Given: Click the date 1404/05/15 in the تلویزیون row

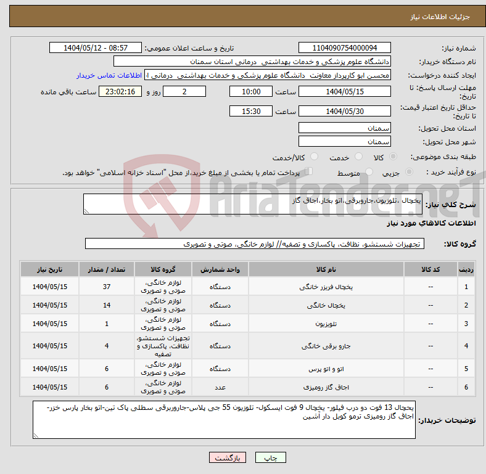Looking at the screenshot, I should pos(49,324).
